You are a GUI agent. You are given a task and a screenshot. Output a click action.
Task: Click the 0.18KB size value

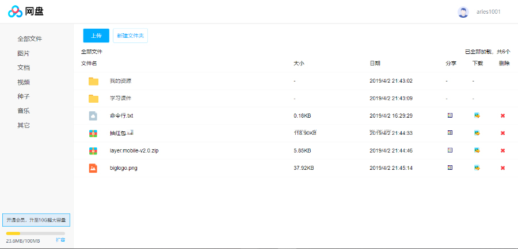click(x=302, y=116)
